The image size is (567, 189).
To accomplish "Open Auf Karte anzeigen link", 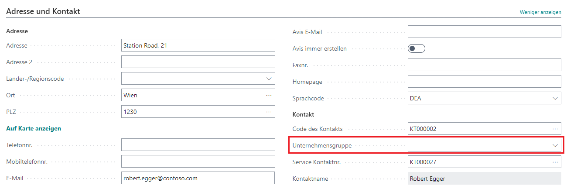I will coord(34,128).
